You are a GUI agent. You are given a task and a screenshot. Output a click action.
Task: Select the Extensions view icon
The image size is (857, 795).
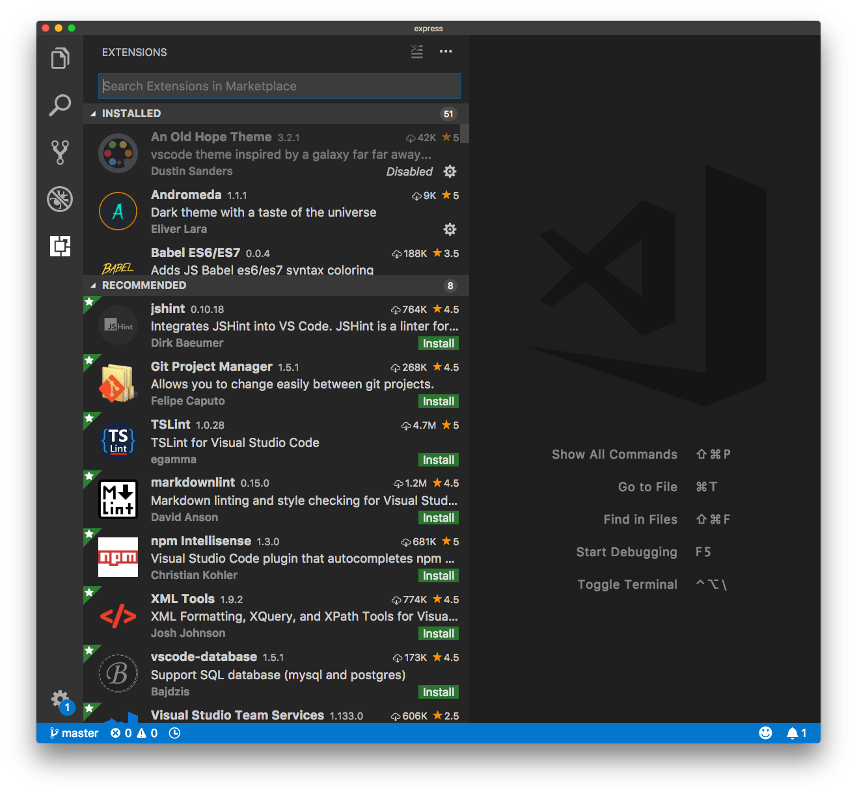tap(60, 246)
